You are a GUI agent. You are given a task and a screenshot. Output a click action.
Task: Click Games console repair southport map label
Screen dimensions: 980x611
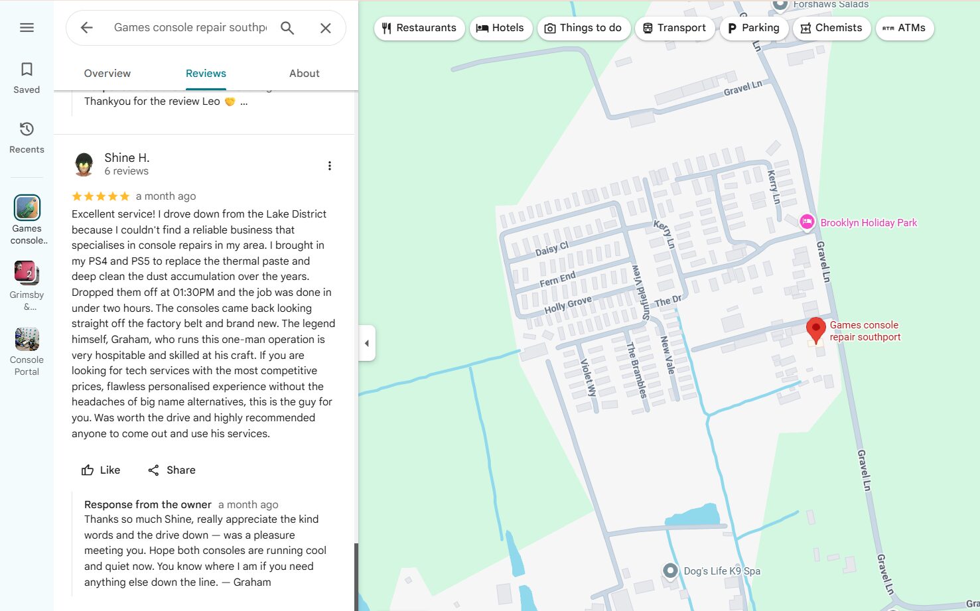click(865, 331)
